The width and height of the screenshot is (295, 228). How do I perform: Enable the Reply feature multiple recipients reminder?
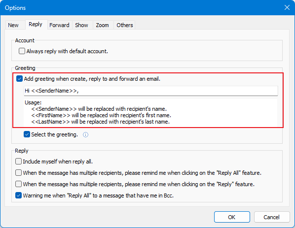[x=18, y=184]
